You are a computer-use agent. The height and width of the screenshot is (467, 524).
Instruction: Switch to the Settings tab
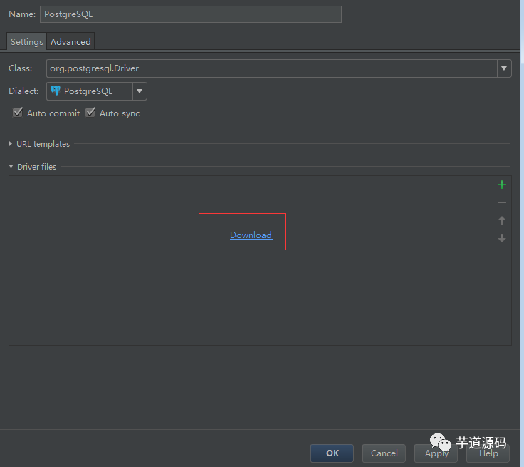click(27, 41)
